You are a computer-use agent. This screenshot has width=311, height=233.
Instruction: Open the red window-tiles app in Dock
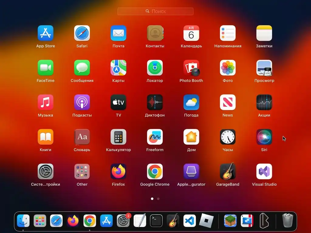[247, 221]
